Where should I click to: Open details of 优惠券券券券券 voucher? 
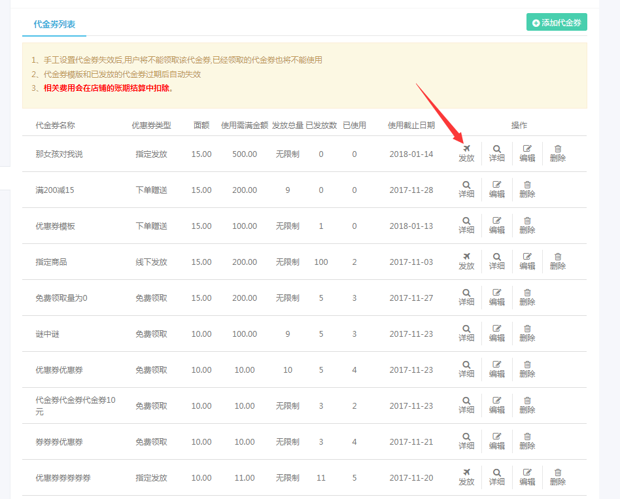pos(497,477)
